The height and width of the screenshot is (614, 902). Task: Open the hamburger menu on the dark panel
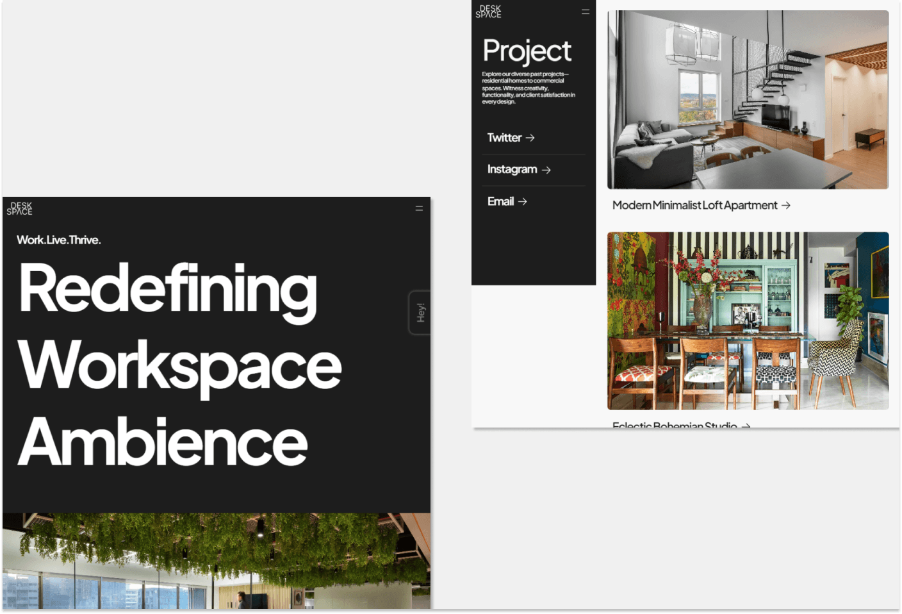tap(585, 11)
